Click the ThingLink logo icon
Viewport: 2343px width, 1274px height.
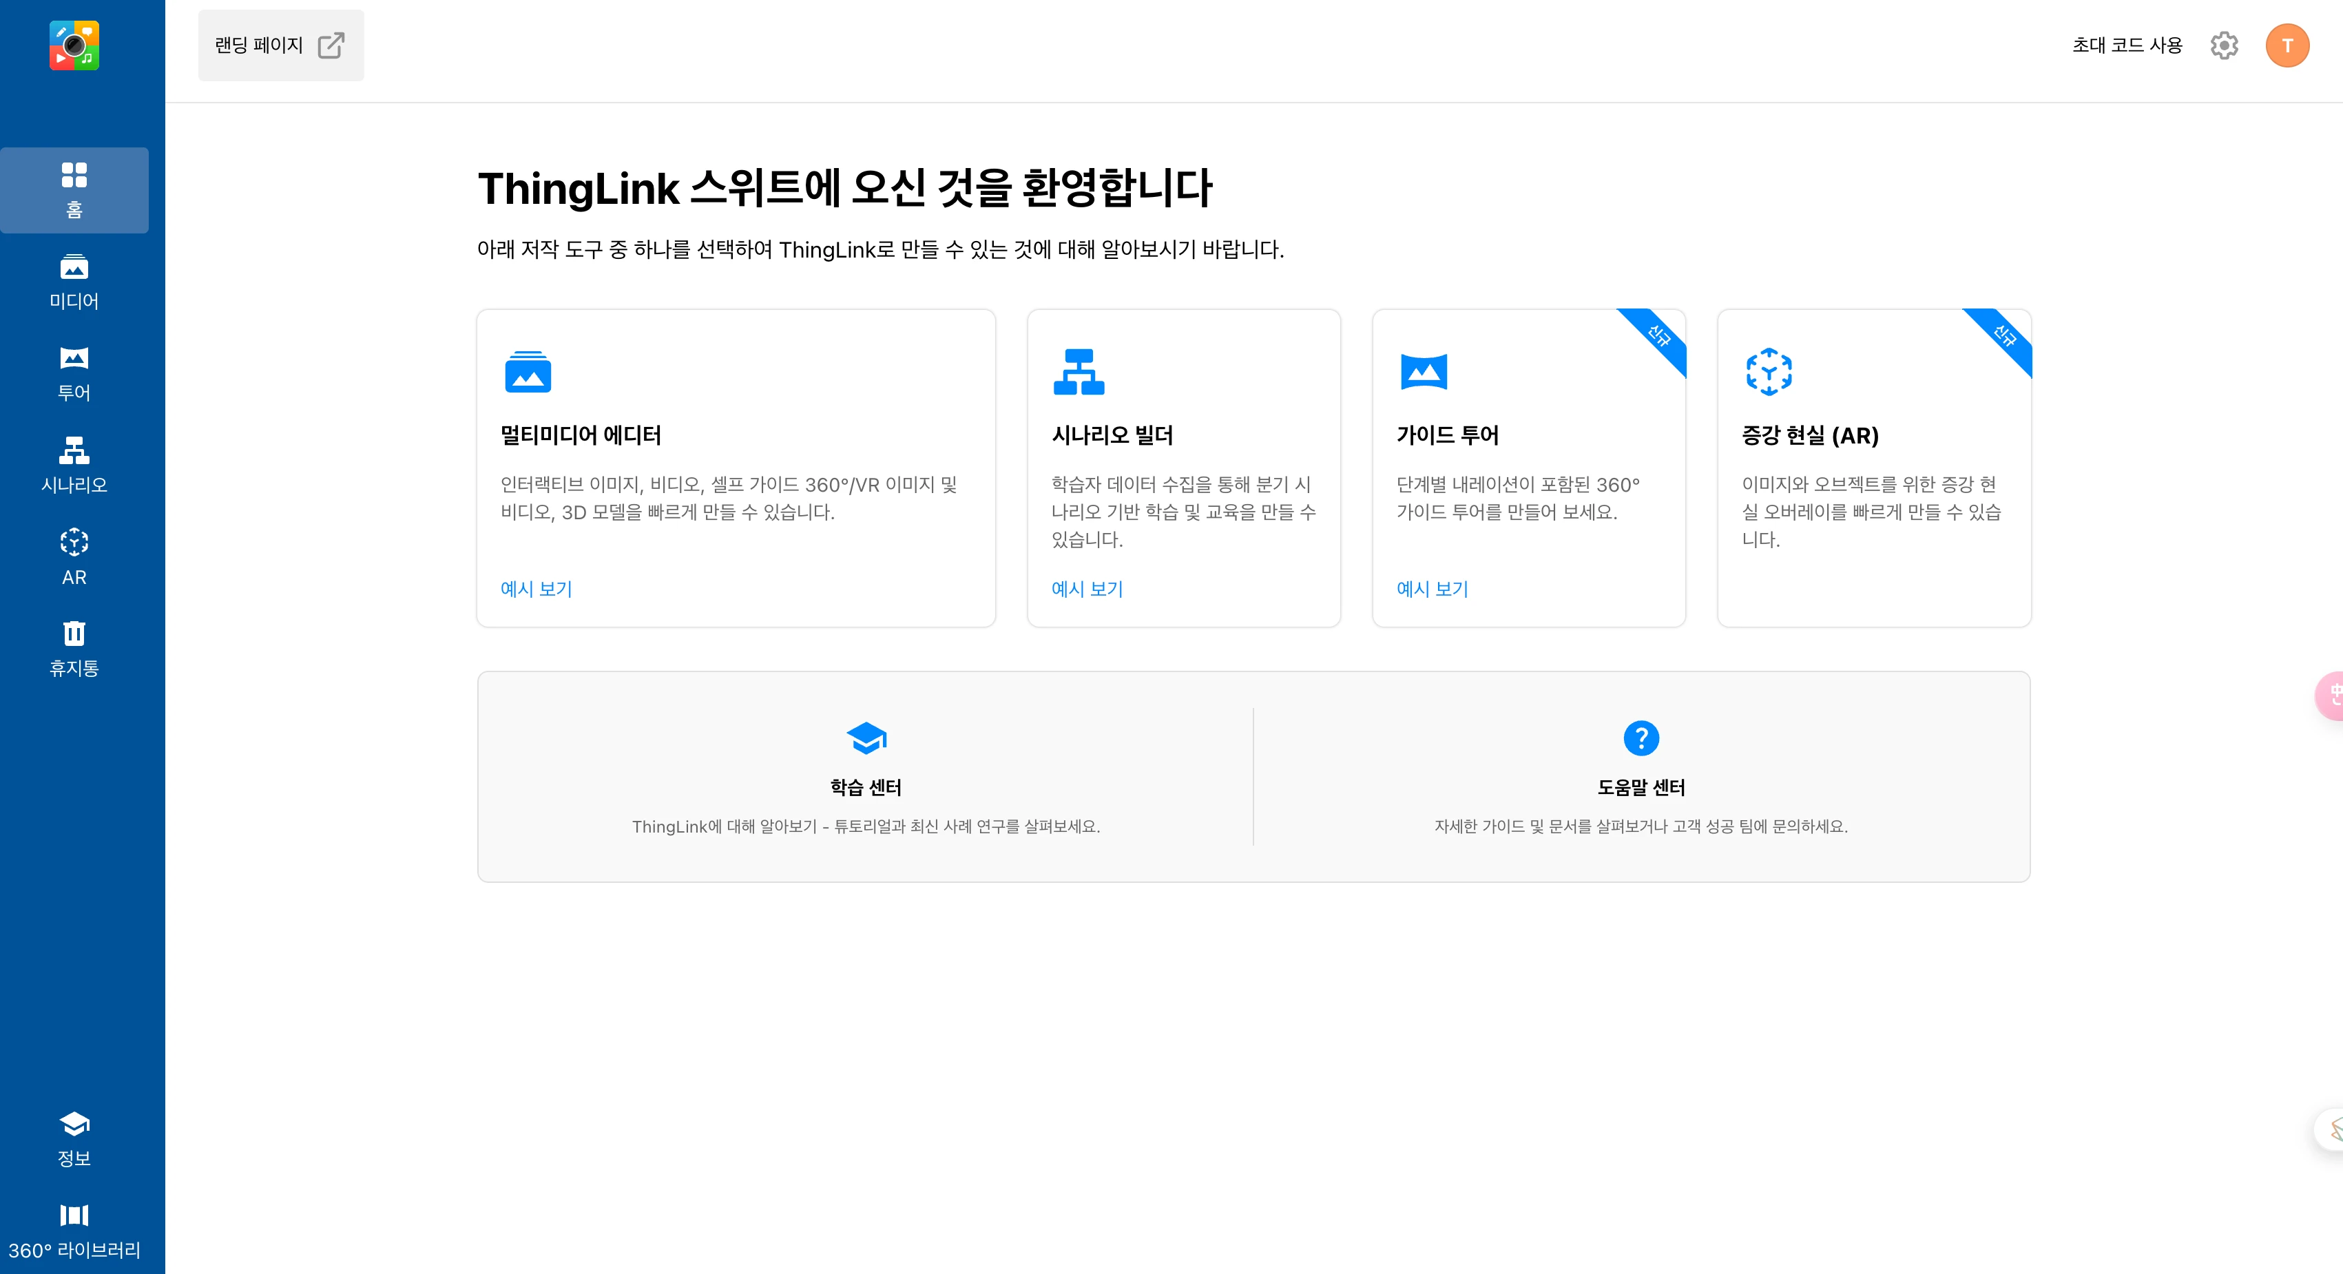74,45
